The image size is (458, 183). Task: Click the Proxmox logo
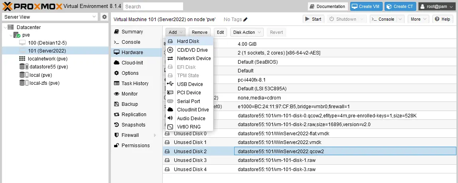32,6
